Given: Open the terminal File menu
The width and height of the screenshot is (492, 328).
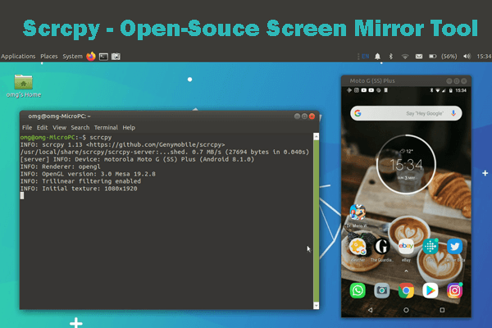Looking at the screenshot, I should point(27,128).
